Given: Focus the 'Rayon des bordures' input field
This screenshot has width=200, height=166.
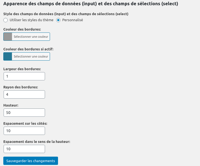Looking at the screenshot, I should tap(24, 94).
